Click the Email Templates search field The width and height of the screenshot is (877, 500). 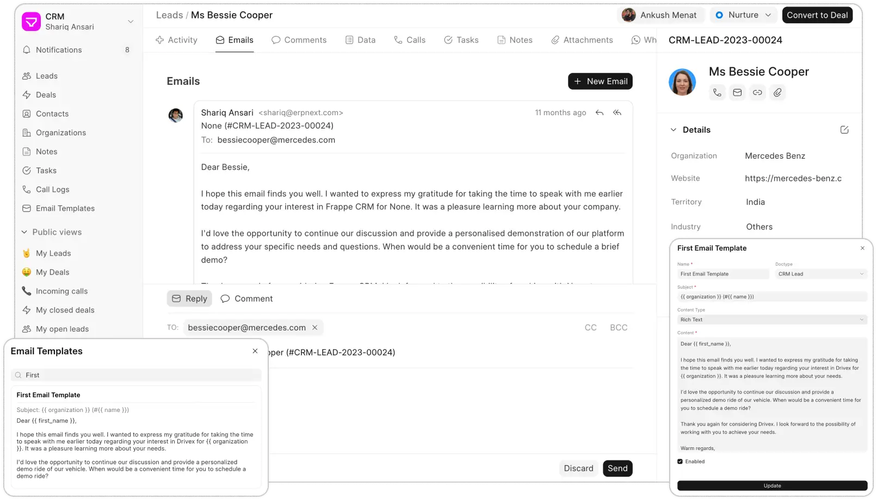[136, 375]
